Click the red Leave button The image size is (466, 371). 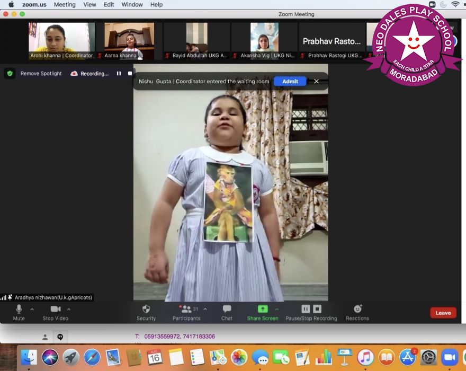tap(443, 313)
